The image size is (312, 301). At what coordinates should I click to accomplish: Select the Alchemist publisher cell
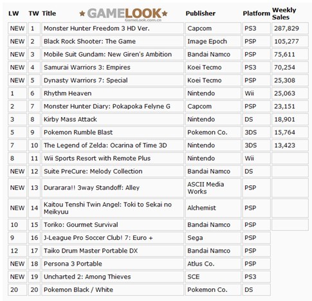tap(213, 208)
